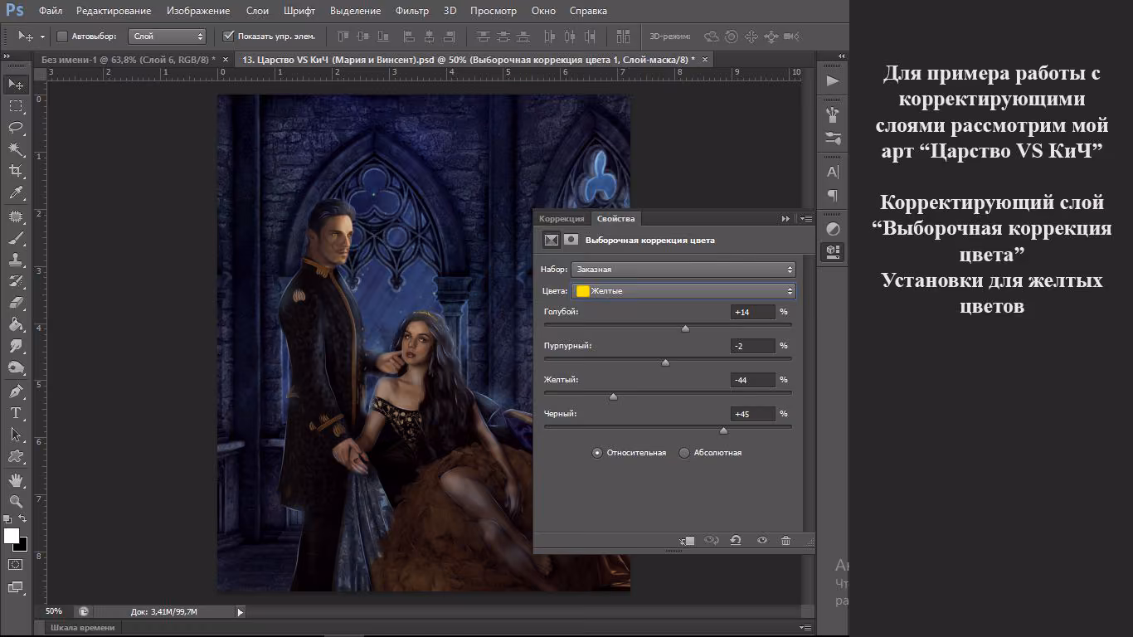Viewport: 1133px width, 637px height.
Task: Click the Auto-Align Layers icon in options bar
Action: tap(622, 36)
